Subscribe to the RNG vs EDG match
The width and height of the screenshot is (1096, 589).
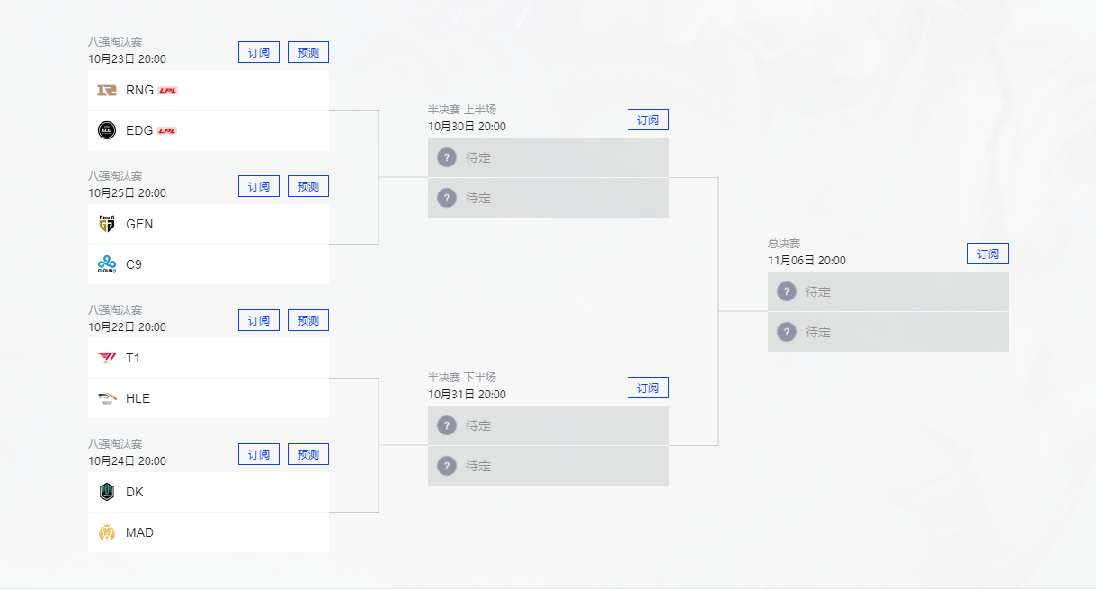pos(259,52)
